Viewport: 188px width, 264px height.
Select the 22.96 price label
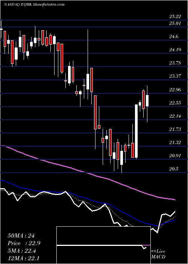point(175,89)
